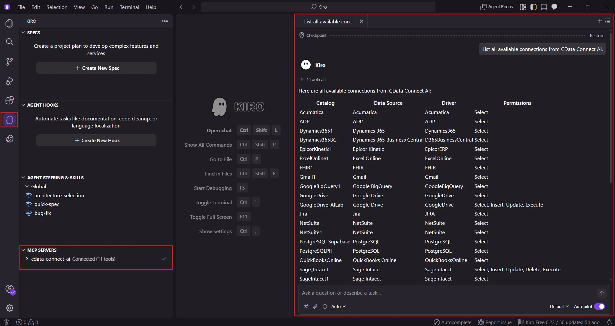The image size is (615, 326).
Task: Open the Selection menu
Action: [x=57, y=7]
